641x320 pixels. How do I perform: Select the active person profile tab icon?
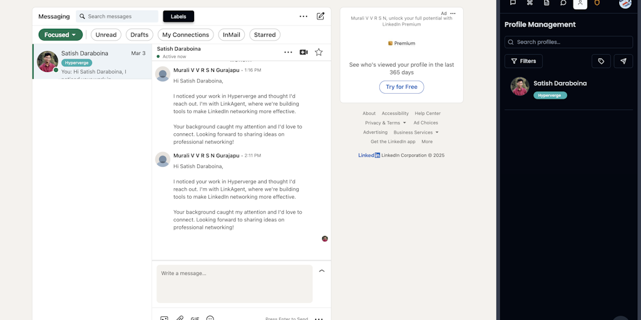[x=580, y=3]
